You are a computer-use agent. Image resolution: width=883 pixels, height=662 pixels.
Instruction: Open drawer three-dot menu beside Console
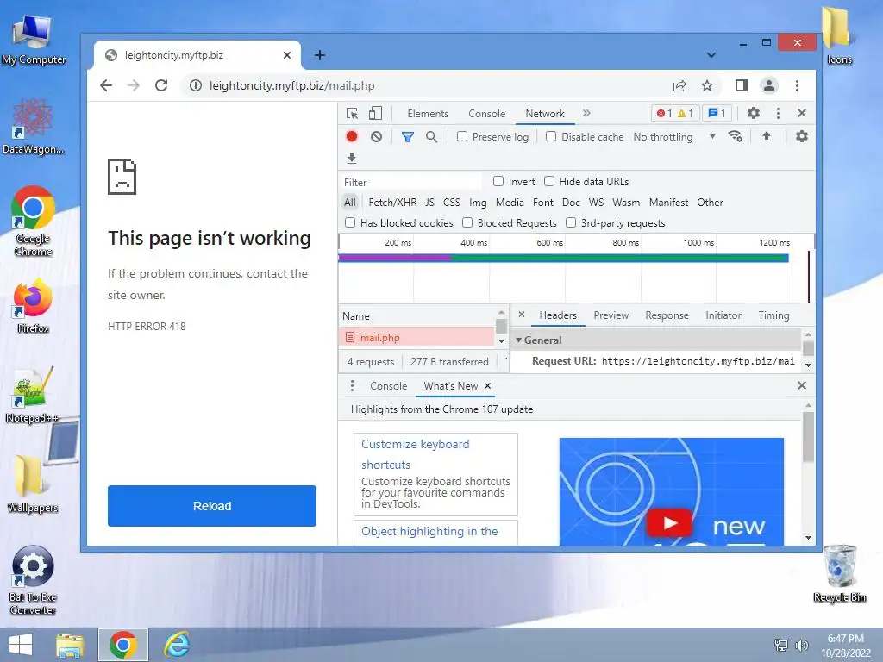point(352,385)
